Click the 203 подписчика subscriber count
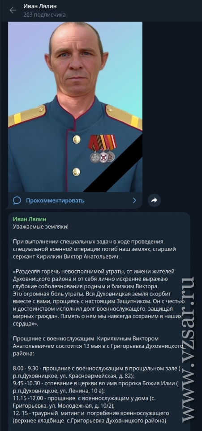Image resolution: width=202 pixels, height=431 pixels. click(44, 15)
